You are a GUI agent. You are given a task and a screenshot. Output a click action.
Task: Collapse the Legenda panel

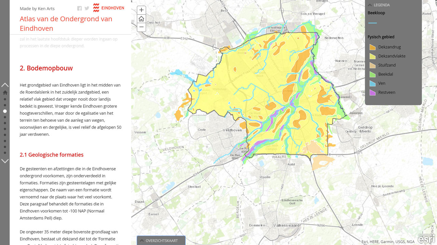tap(370, 5)
